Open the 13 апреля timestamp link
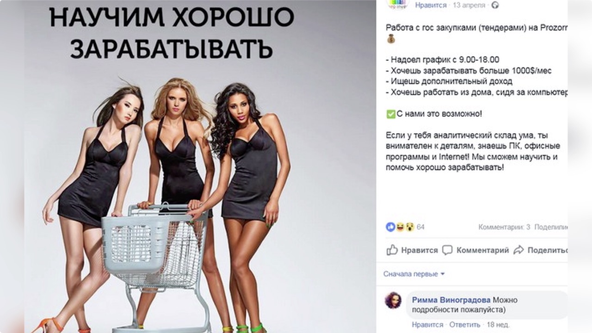The image size is (592, 333). coord(469,6)
